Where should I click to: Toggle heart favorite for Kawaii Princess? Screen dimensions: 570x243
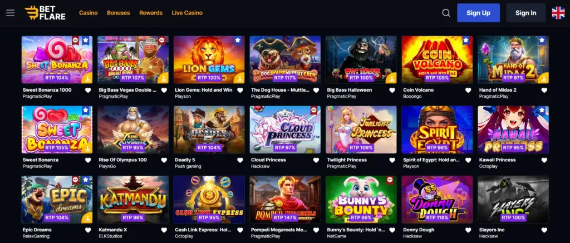[x=544, y=160]
